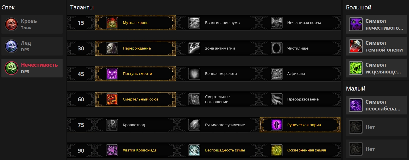Switch to the Кровь tank spec
The image size is (409, 160).
pyautogui.click(x=32, y=24)
